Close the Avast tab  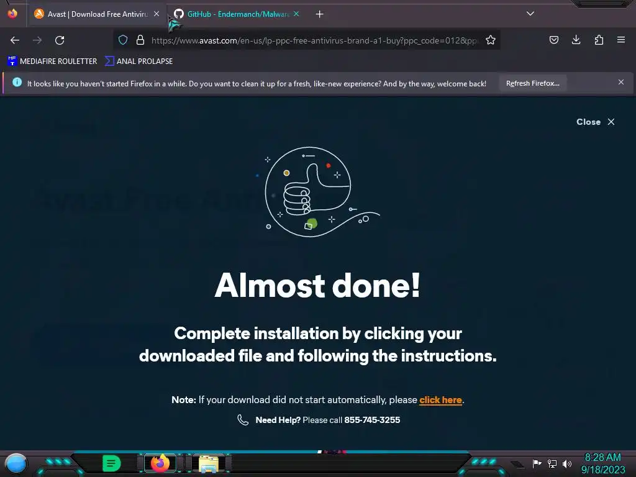[x=157, y=14]
